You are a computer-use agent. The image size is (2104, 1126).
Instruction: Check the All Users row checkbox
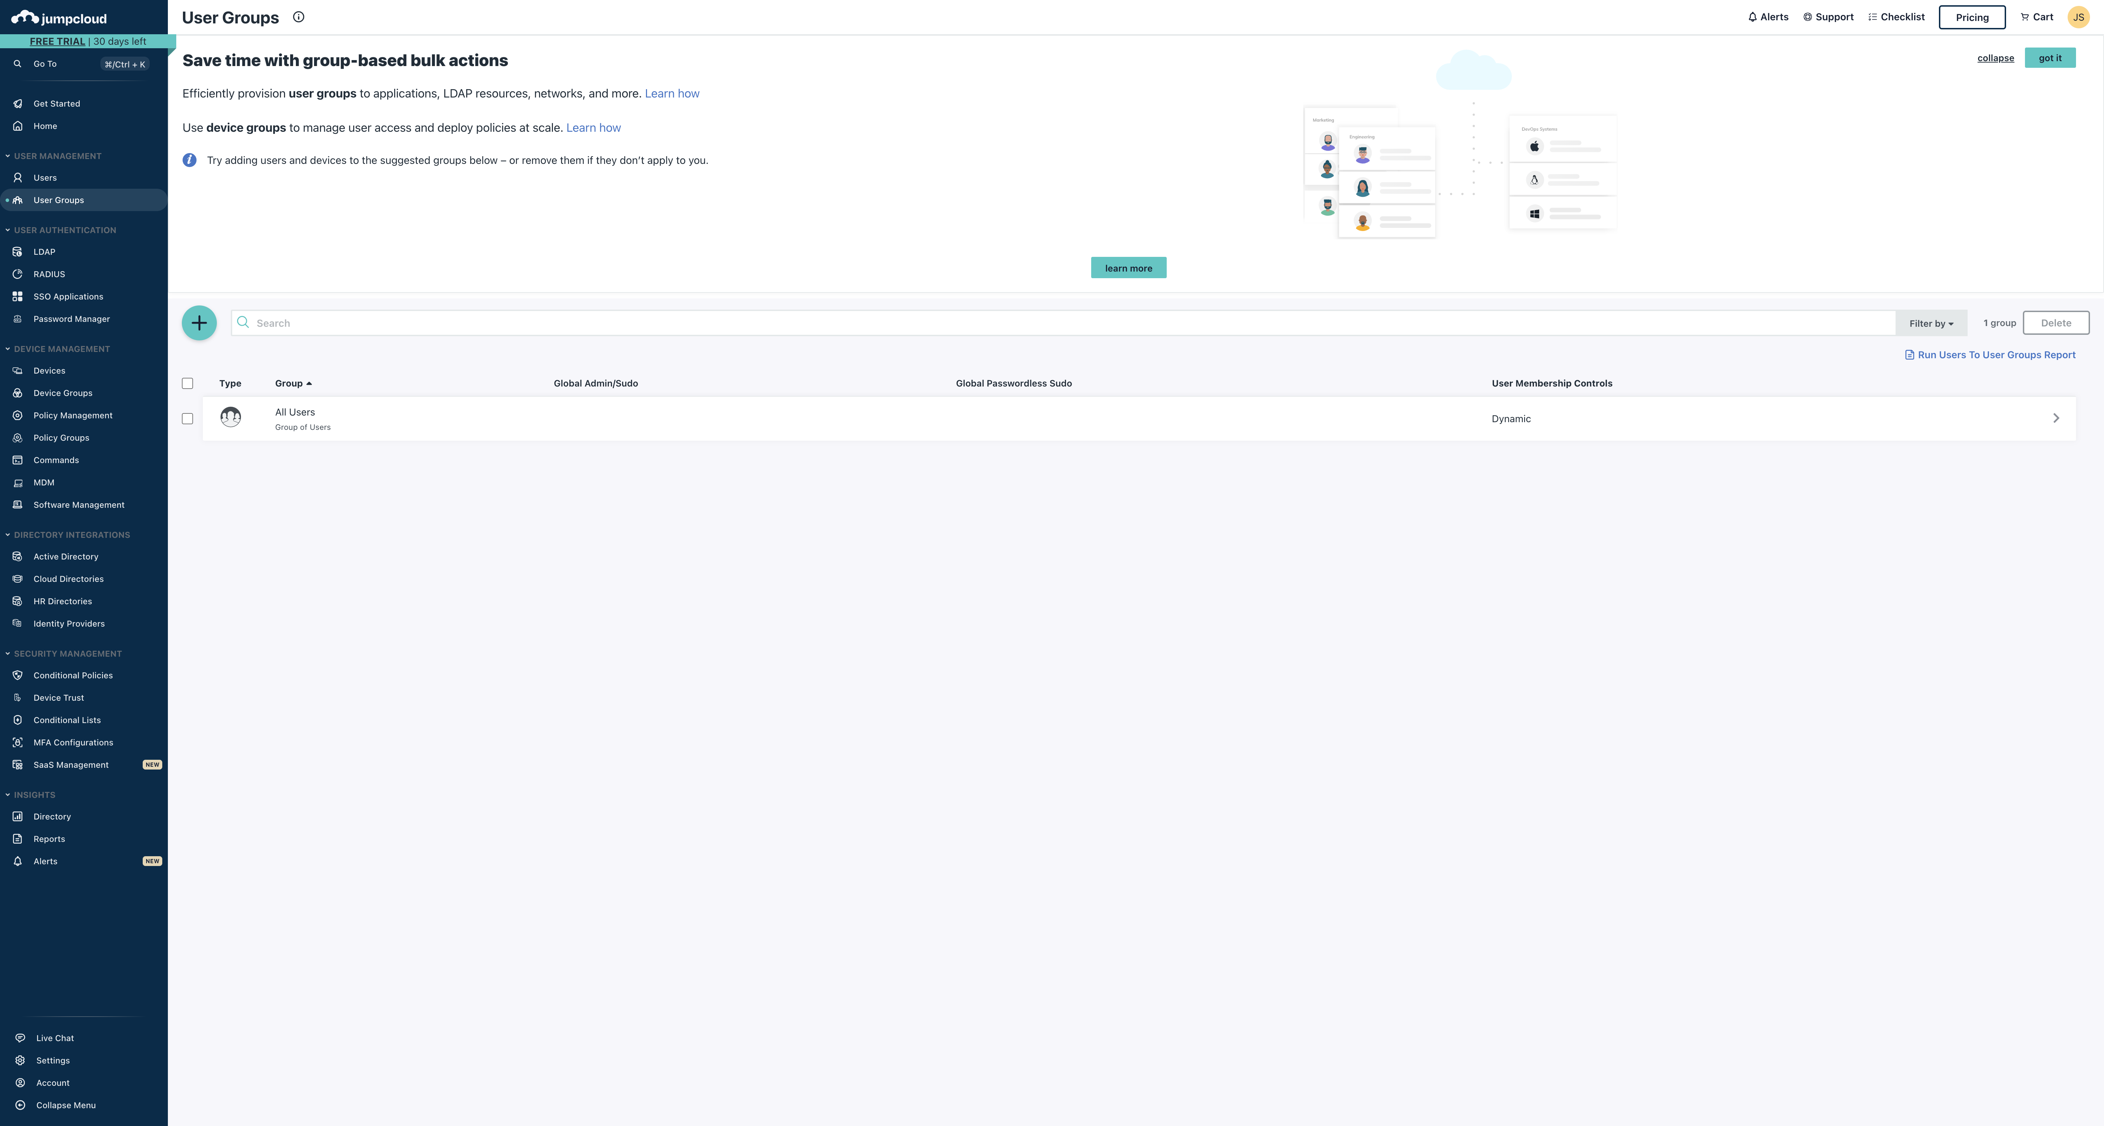187,419
